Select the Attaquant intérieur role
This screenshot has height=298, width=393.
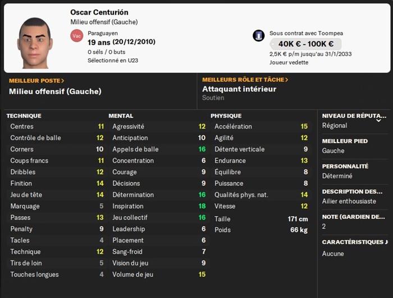(239, 89)
